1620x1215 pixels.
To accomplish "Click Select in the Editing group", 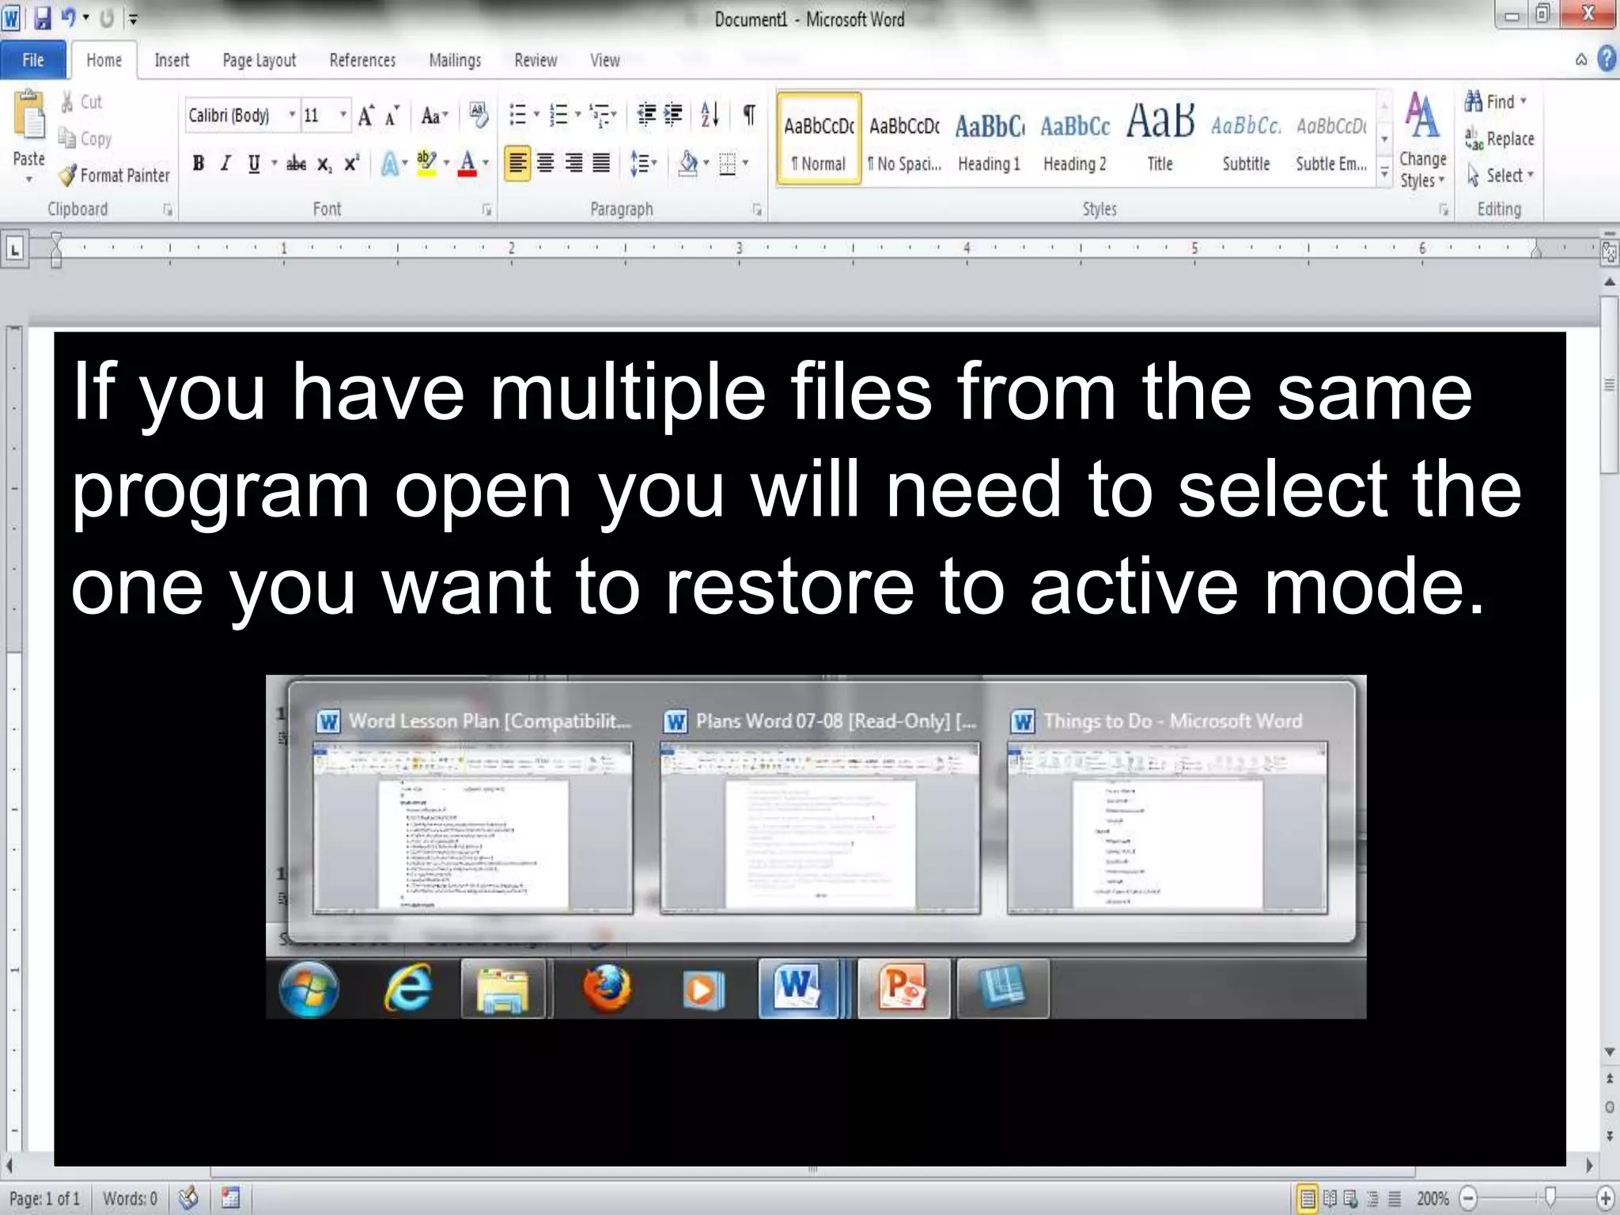I will (x=1501, y=175).
